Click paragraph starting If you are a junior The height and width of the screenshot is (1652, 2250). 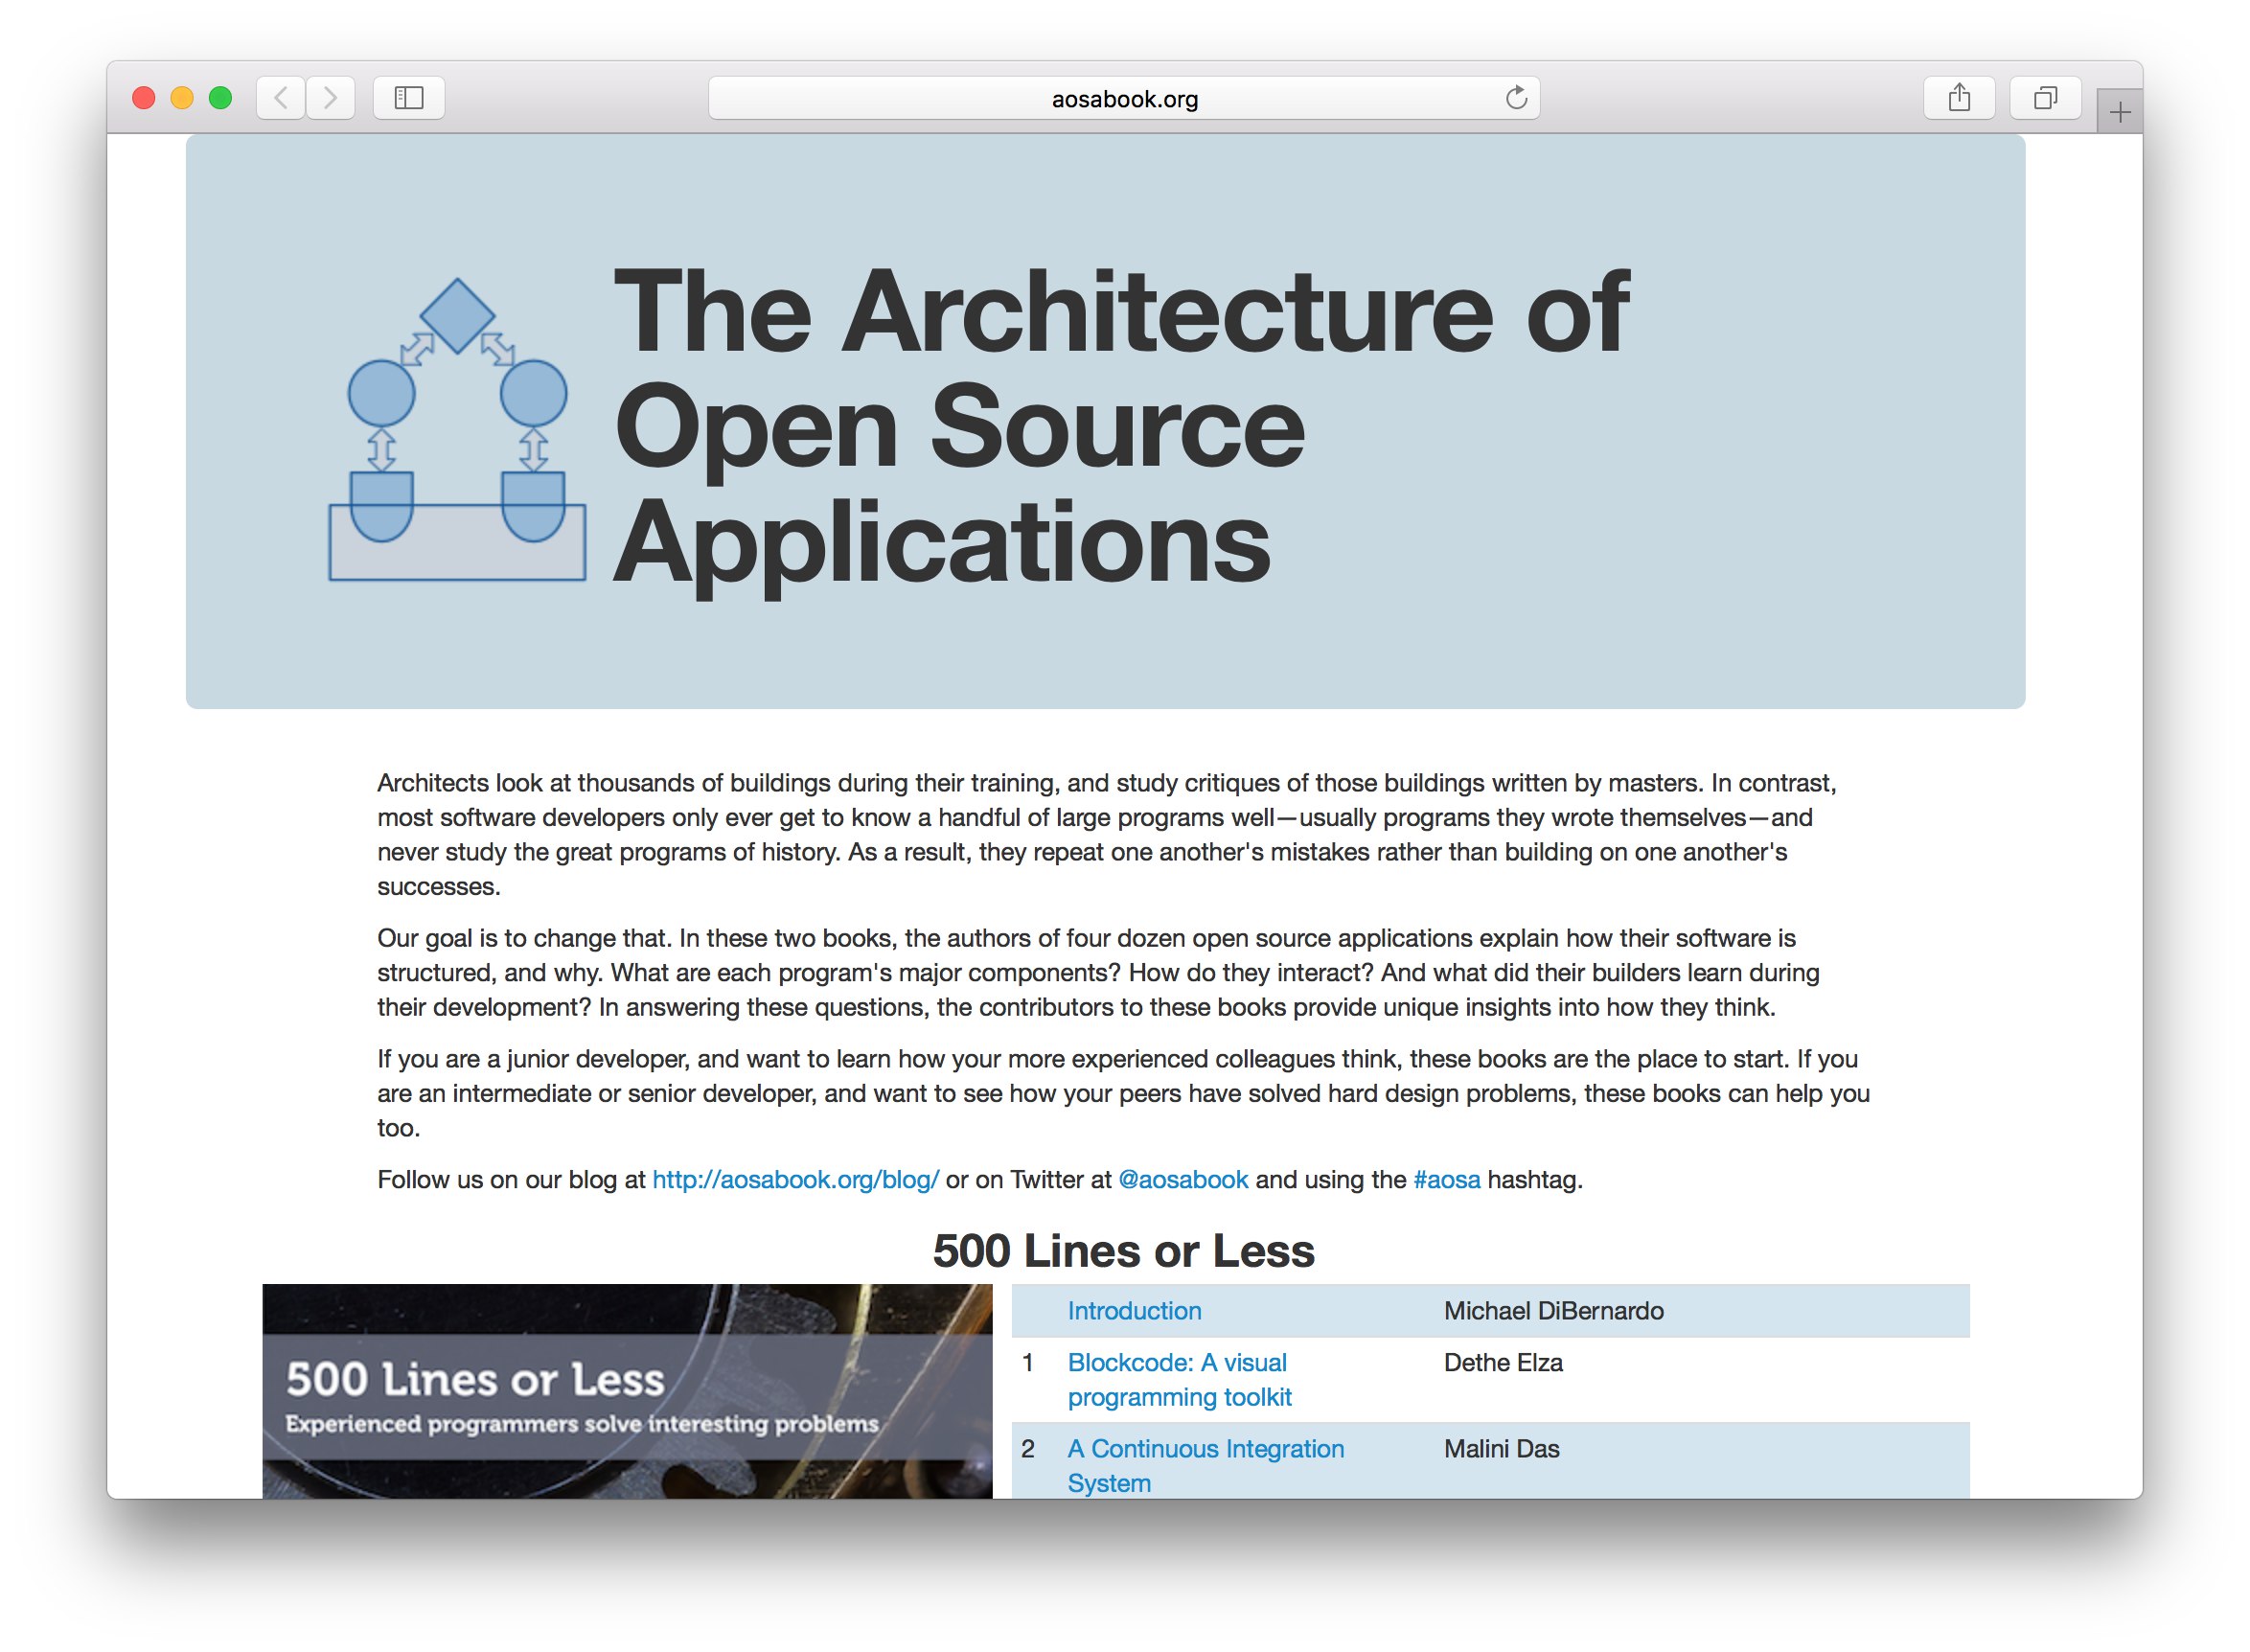(1124, 1094)
